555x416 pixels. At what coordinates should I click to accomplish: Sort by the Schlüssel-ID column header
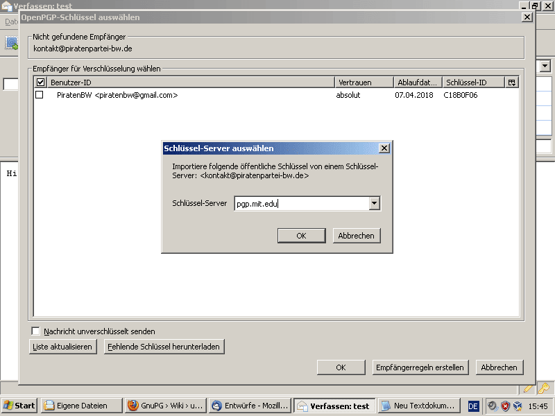(474, 83)
